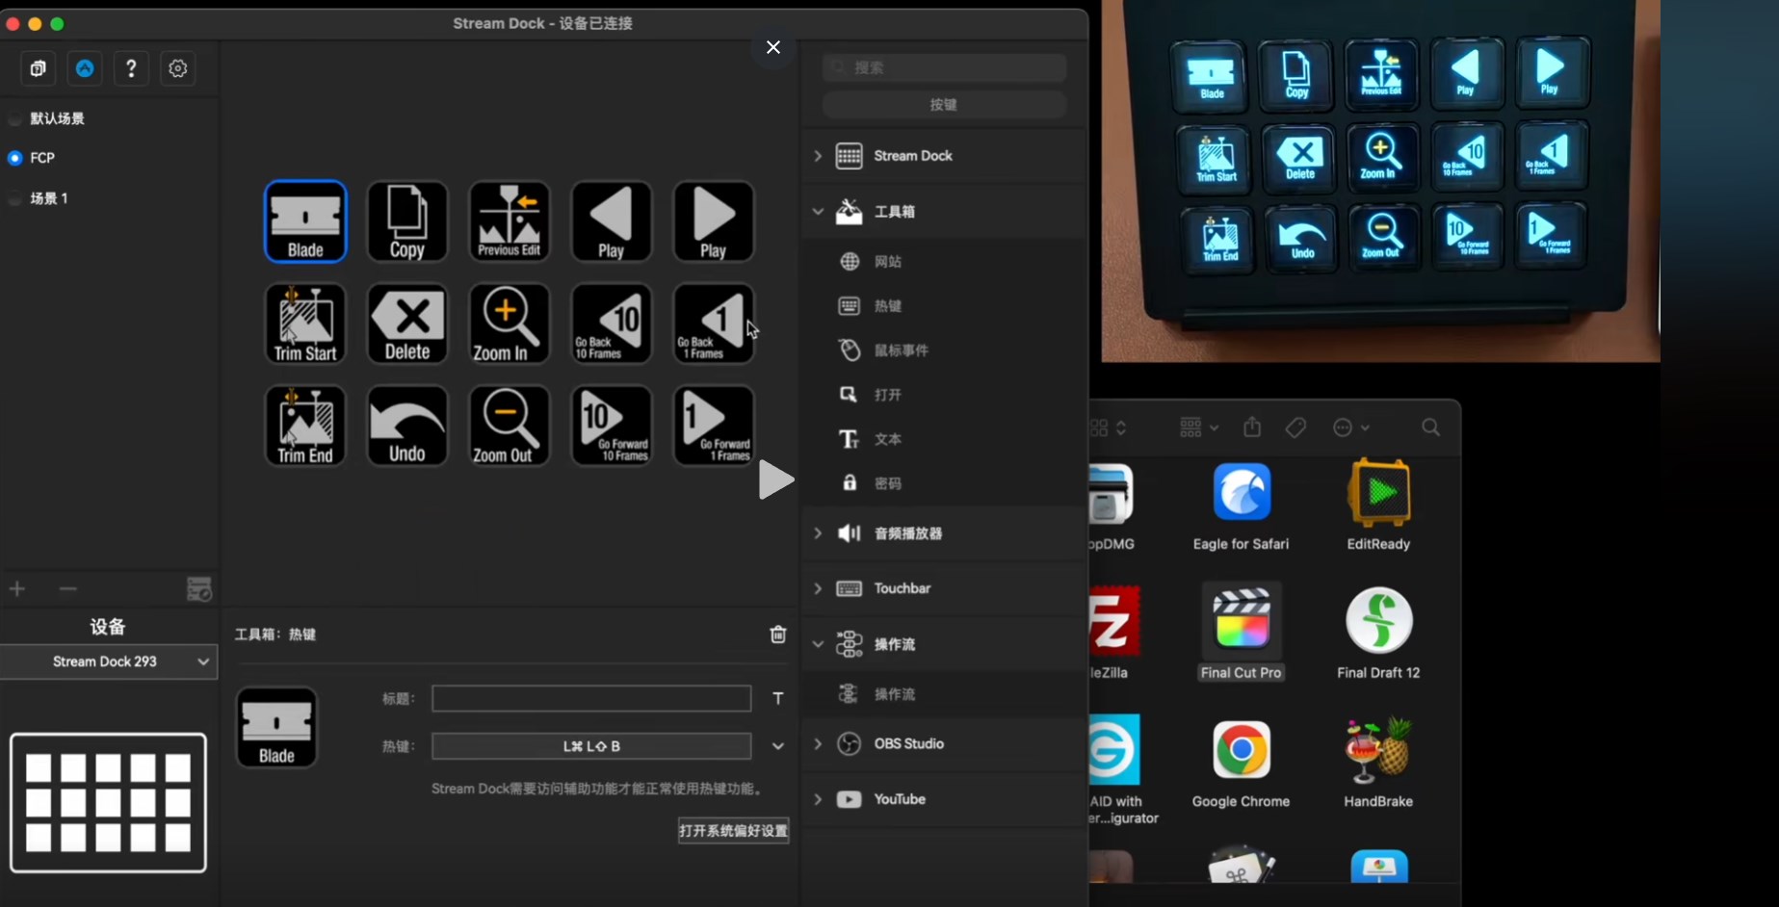The width and height of the screenshot is (1779, 907).
Task: Open scene management icon beside minus
Action: (198, 589)
